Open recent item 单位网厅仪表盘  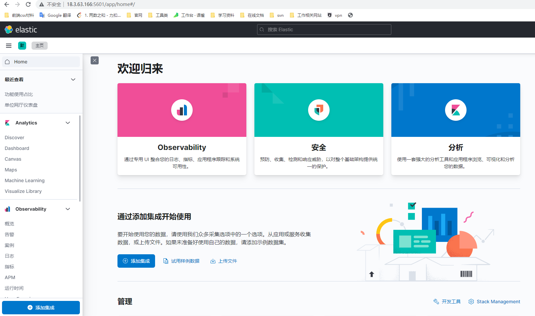click(21, 105)
